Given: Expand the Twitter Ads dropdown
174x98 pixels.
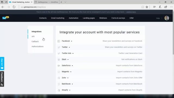Looking at the screenshot, I should [x=73, y=53].
